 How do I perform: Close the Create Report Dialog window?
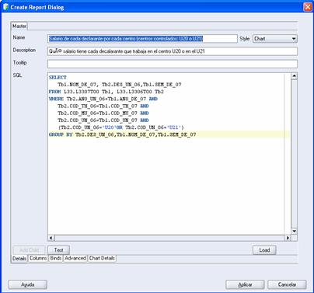tap(308, 7)
